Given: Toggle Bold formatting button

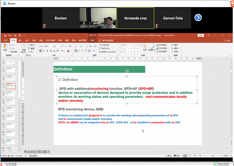Looking at the screenshot, I should pyautogui.click(x=40, y=51).
